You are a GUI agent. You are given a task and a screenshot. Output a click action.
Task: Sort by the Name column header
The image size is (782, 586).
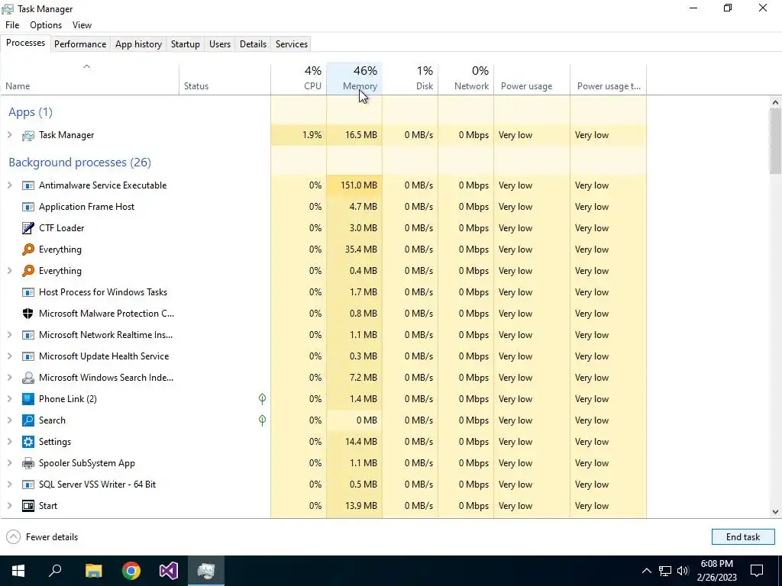point(90,79)
